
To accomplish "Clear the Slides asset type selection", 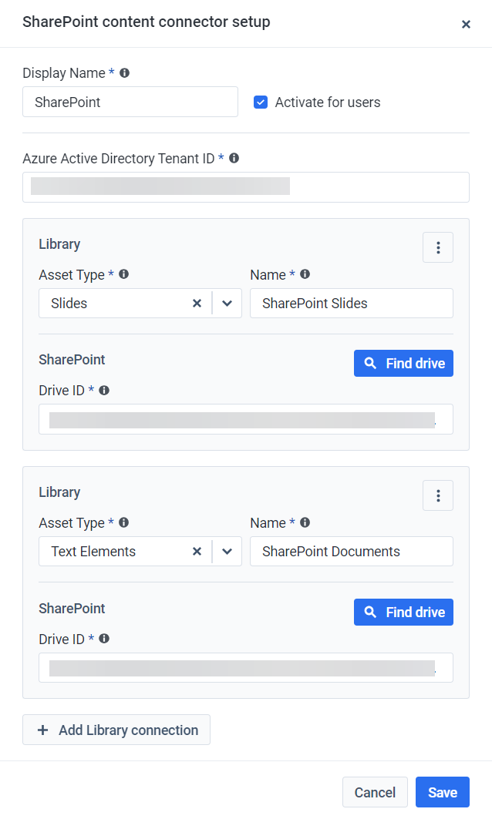I will pyautogui.click(x=197, y=304).
